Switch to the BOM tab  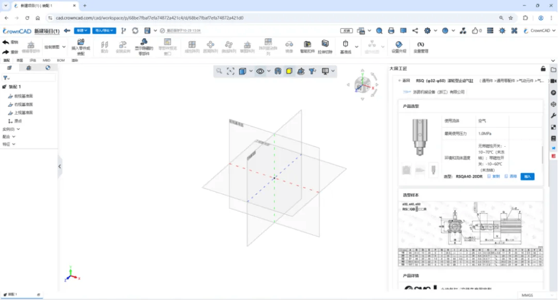tap(60, 60)
